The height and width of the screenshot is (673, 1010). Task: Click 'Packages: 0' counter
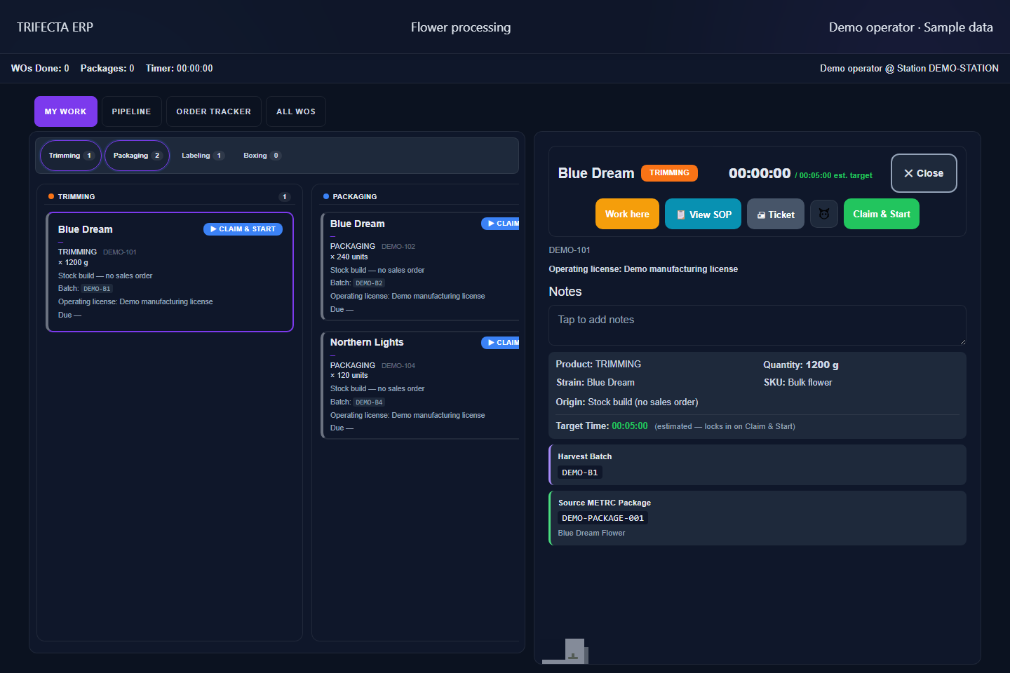107,68
